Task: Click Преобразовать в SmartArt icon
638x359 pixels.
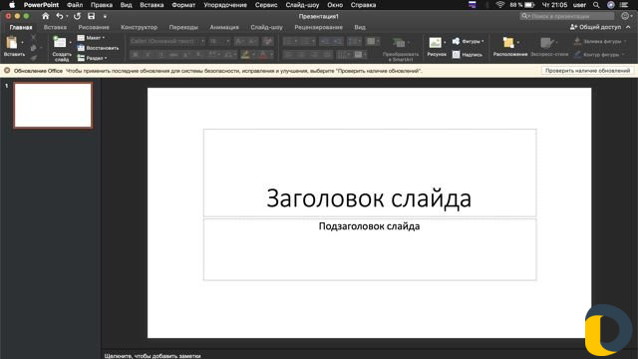Action: point(399,42)
